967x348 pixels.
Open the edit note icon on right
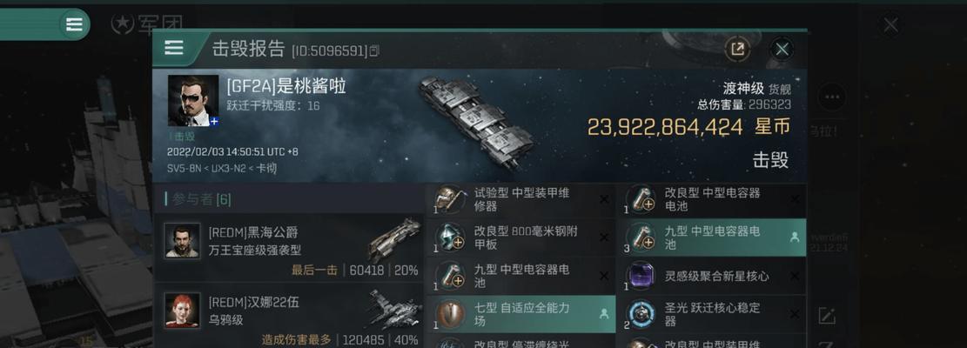tap(826, 316)
